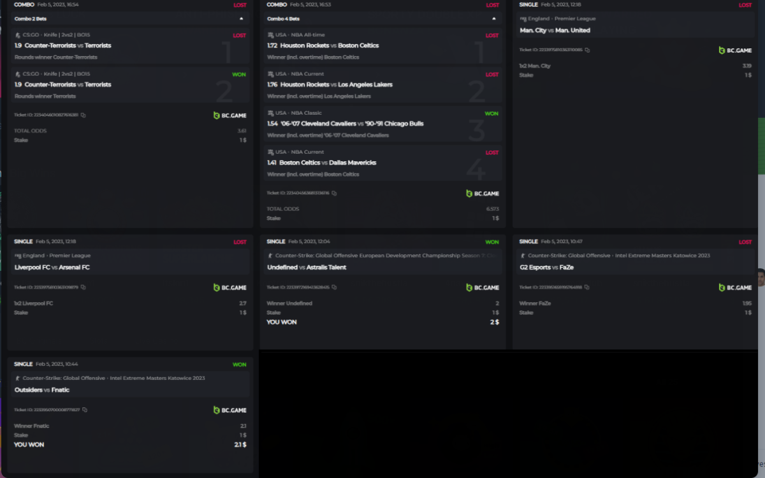The image size is (765, 478).
Task: Open the Cleveland Cavaliers vs Chicago Bulls match
Action: [x=352, y=124]
